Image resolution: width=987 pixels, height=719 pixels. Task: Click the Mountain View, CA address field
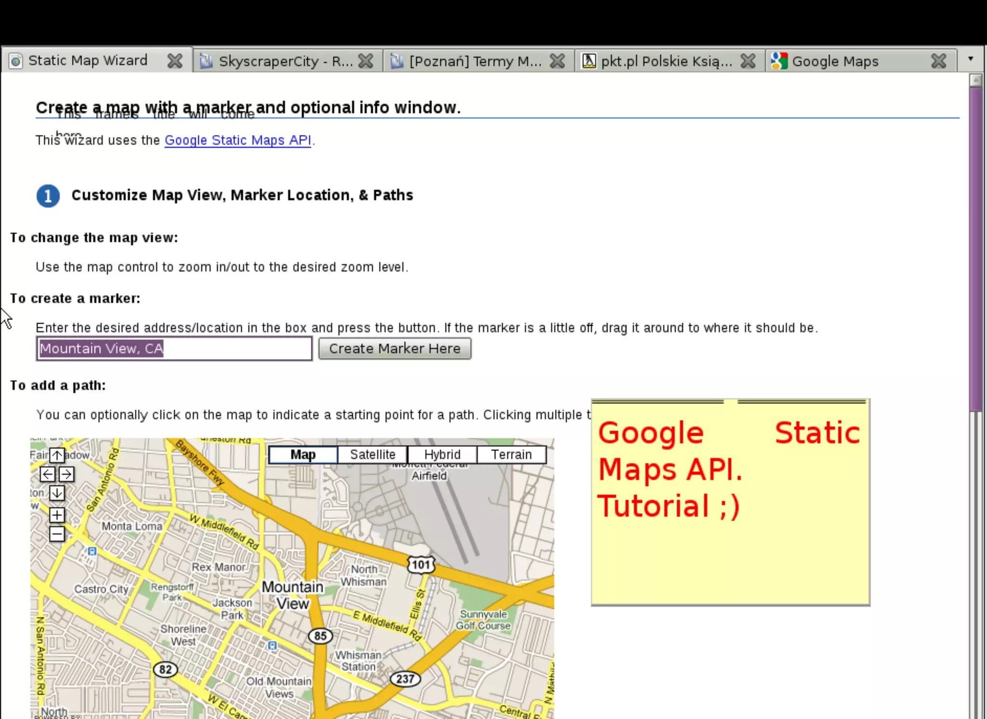(x=174, y=348)
